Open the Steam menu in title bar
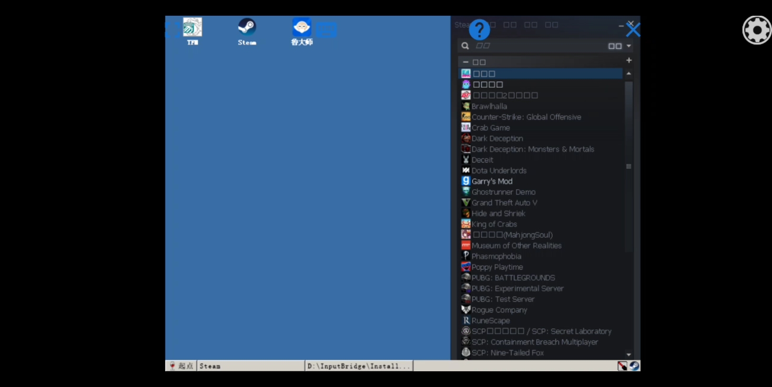The height and width of the screenshot is (387, 772). (461, 25)
